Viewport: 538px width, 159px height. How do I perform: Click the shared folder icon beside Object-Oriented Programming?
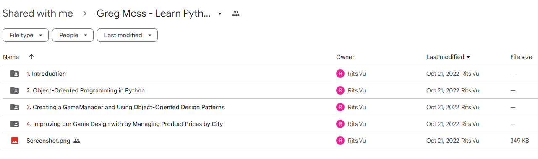(15, 90)
